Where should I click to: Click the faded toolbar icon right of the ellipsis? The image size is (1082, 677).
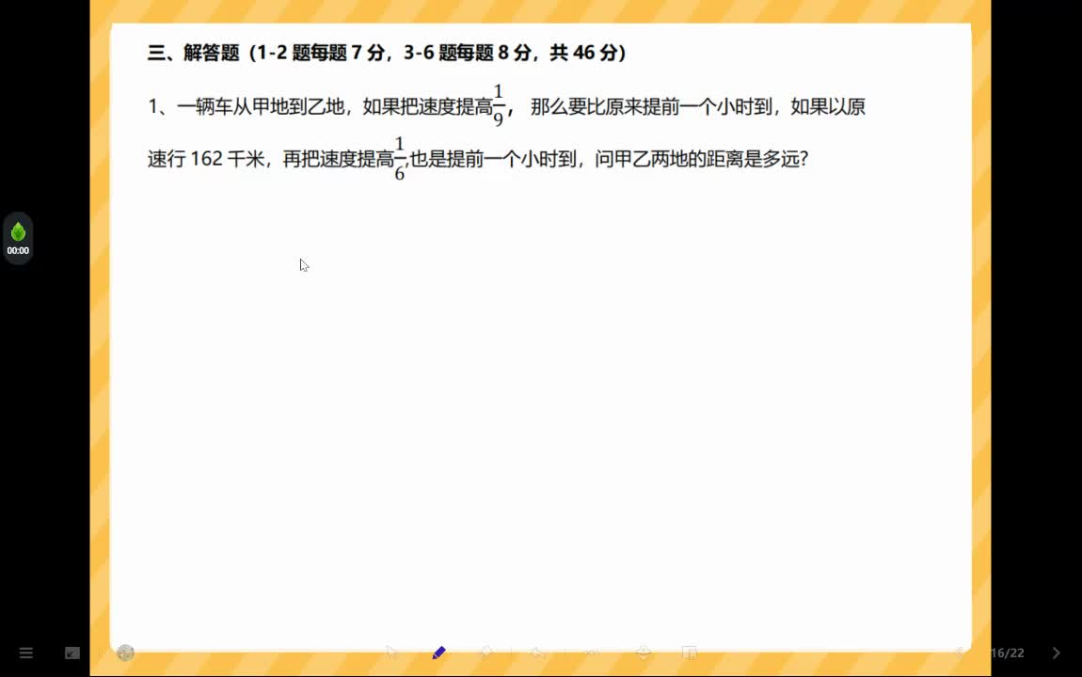click(644, 653)
